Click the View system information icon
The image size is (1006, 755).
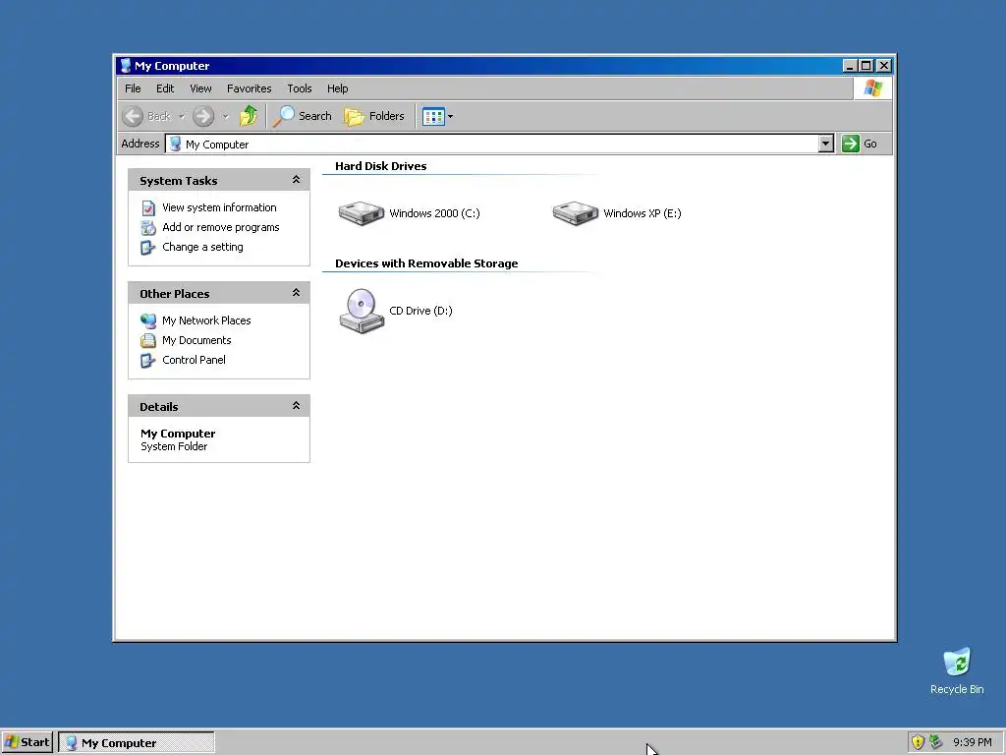148,208
